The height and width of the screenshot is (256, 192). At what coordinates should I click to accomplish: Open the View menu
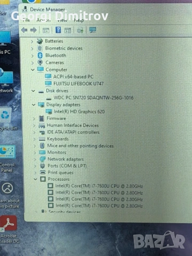pos(62,20)
